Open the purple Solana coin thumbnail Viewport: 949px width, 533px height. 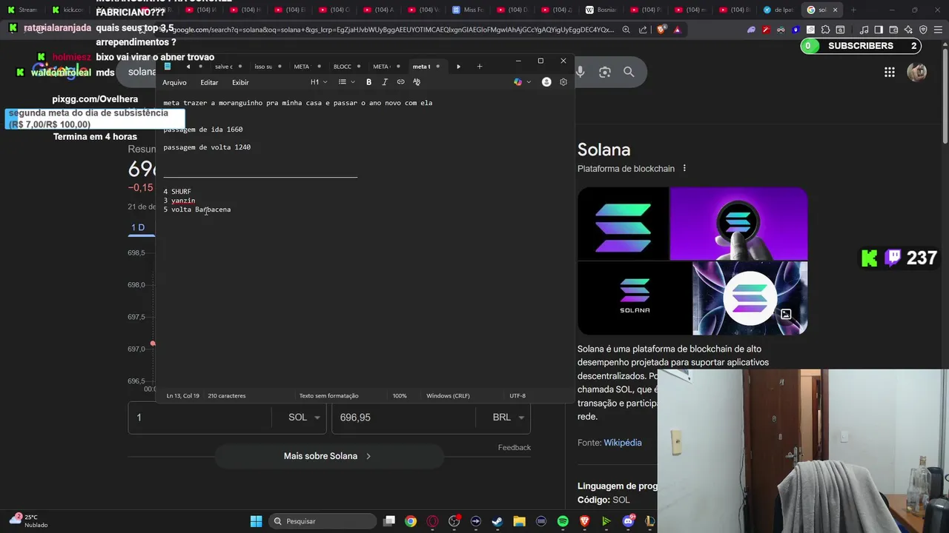coord(739,224)
